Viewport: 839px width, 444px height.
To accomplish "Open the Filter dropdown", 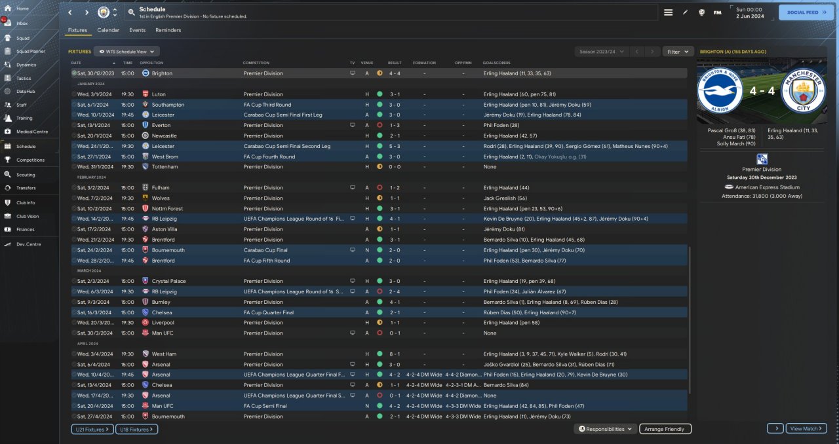I will (x=678, y=51).
